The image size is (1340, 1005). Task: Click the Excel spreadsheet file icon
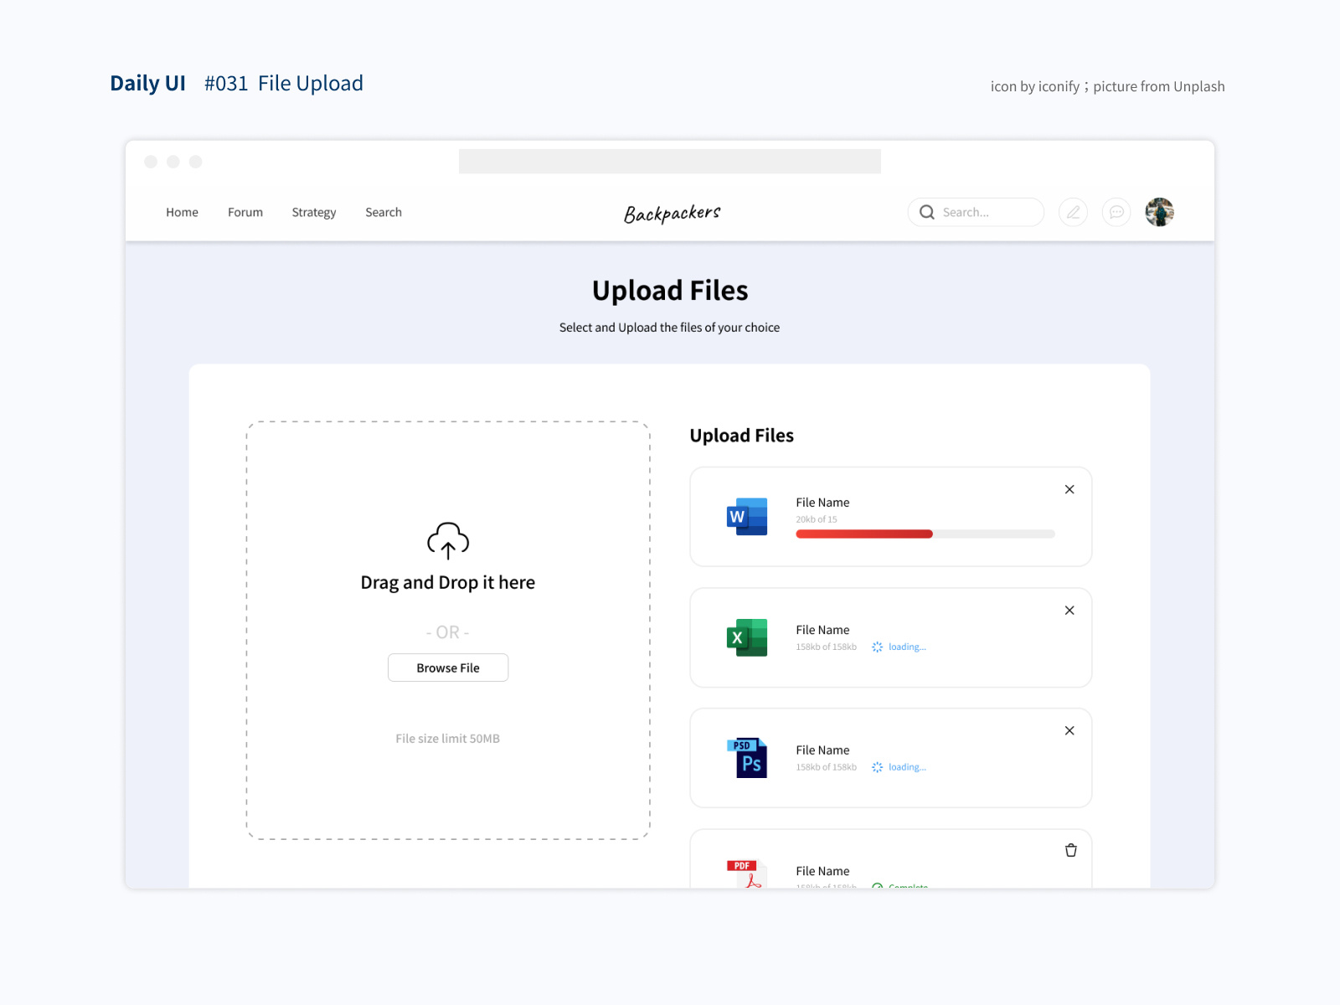tap(746, 637)
